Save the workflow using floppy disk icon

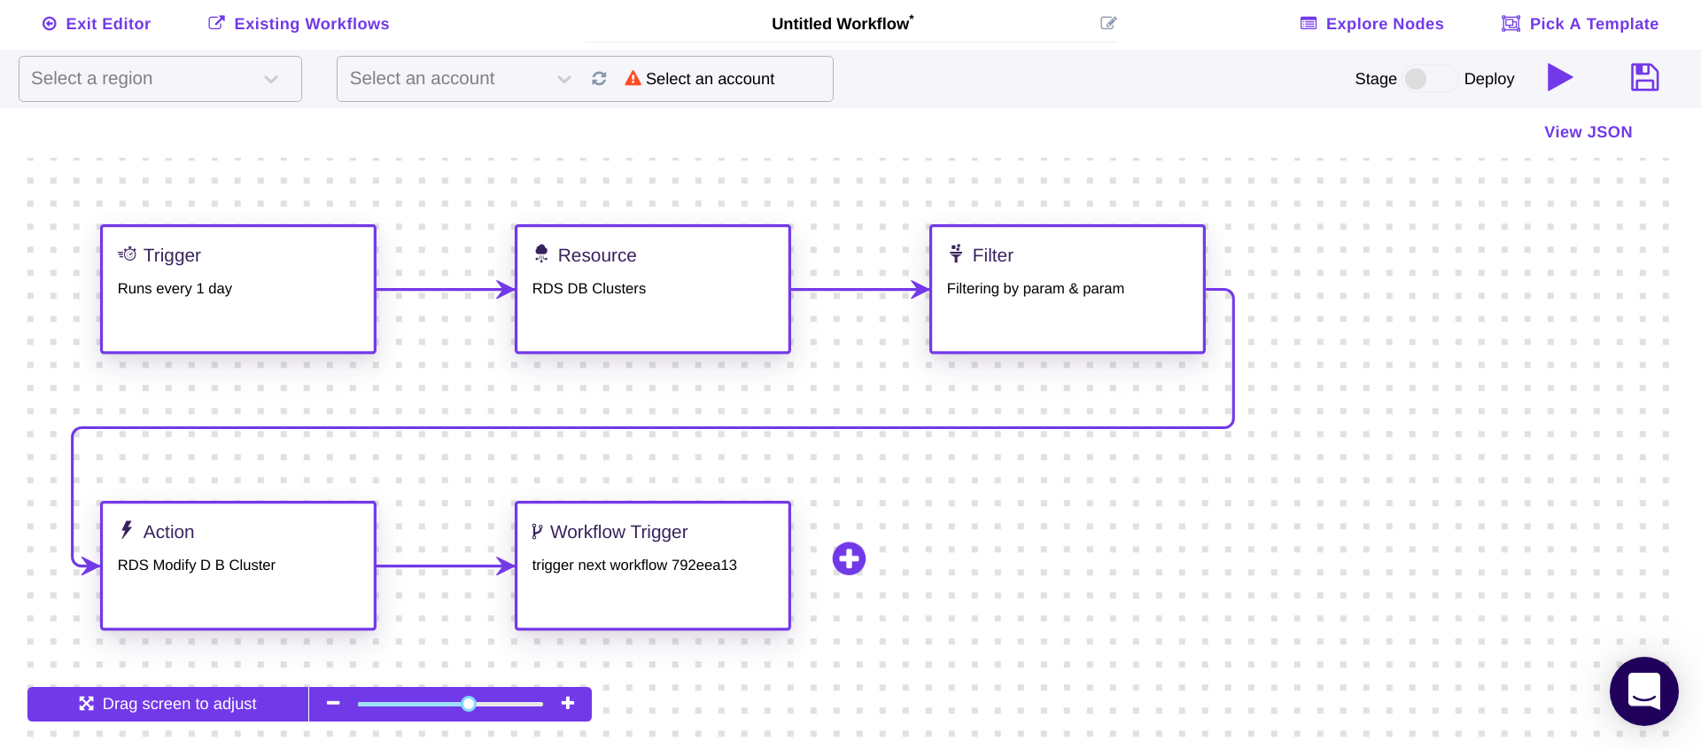[x=1645, y=77]
